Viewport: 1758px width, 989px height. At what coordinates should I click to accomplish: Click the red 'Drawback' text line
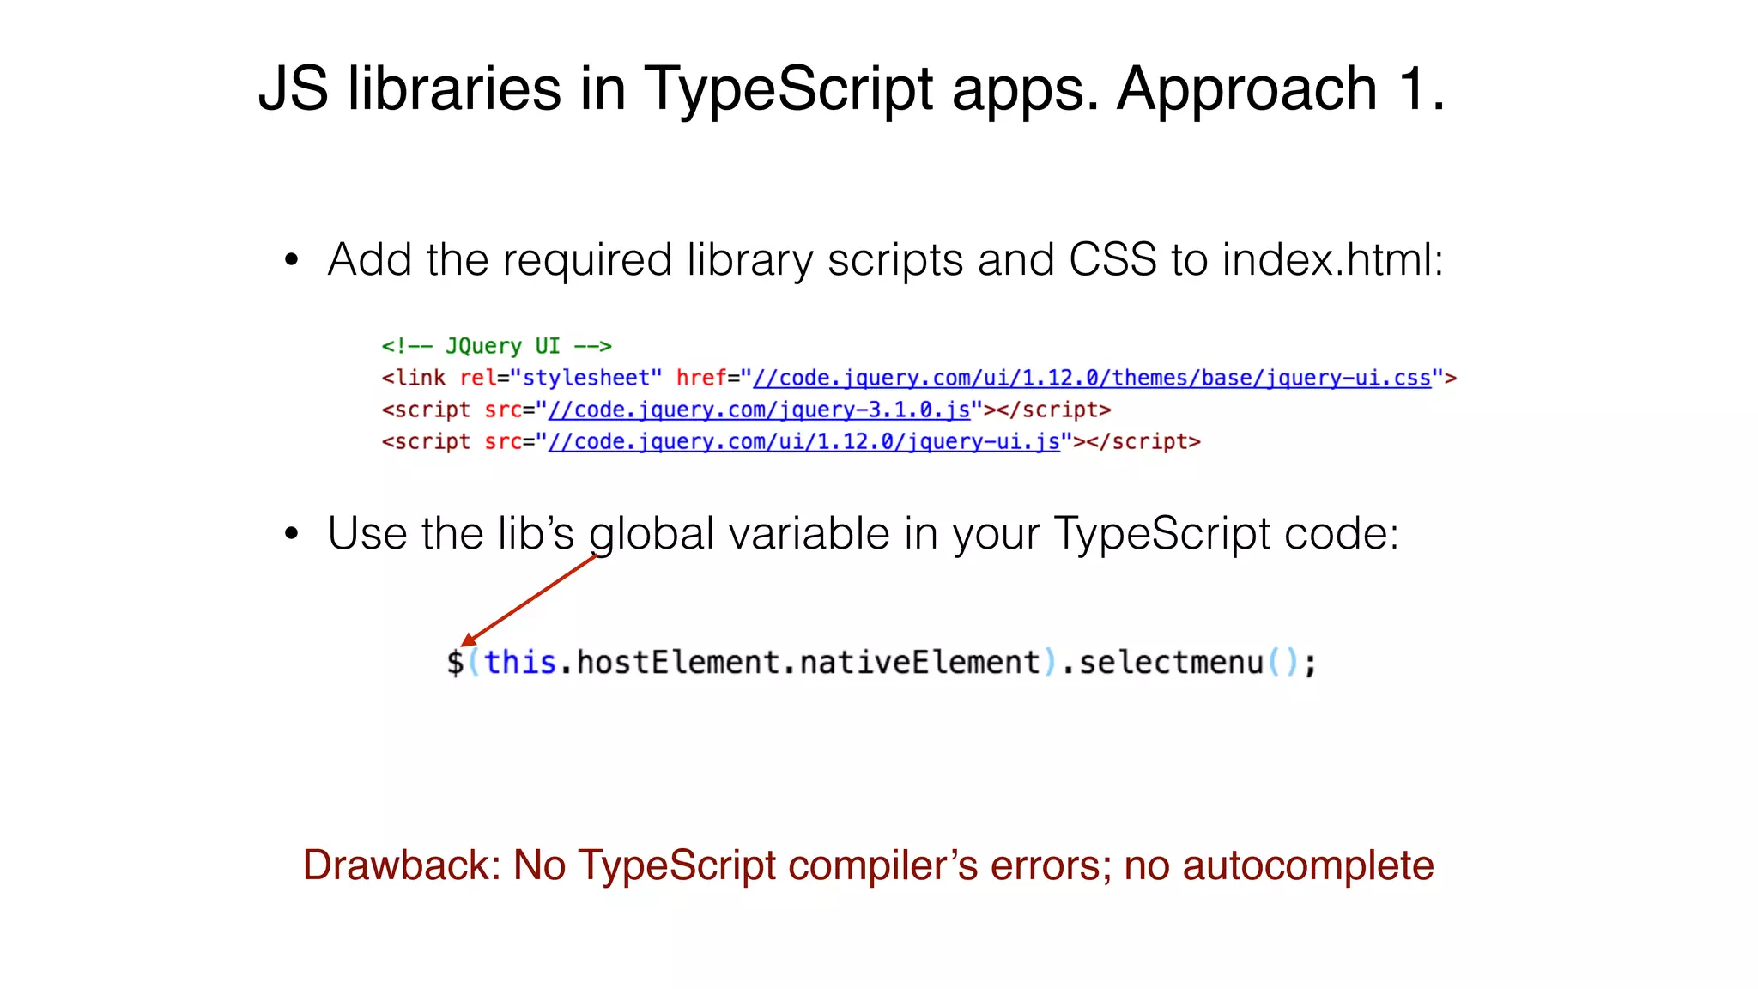click(x=868, y=865)
